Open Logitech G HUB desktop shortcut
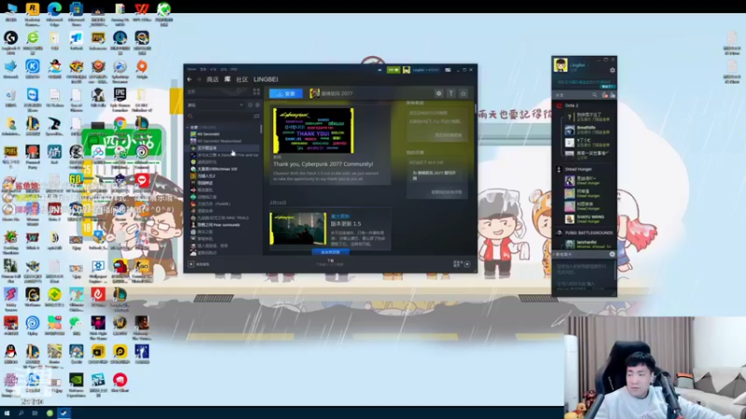 pos(10,41)
